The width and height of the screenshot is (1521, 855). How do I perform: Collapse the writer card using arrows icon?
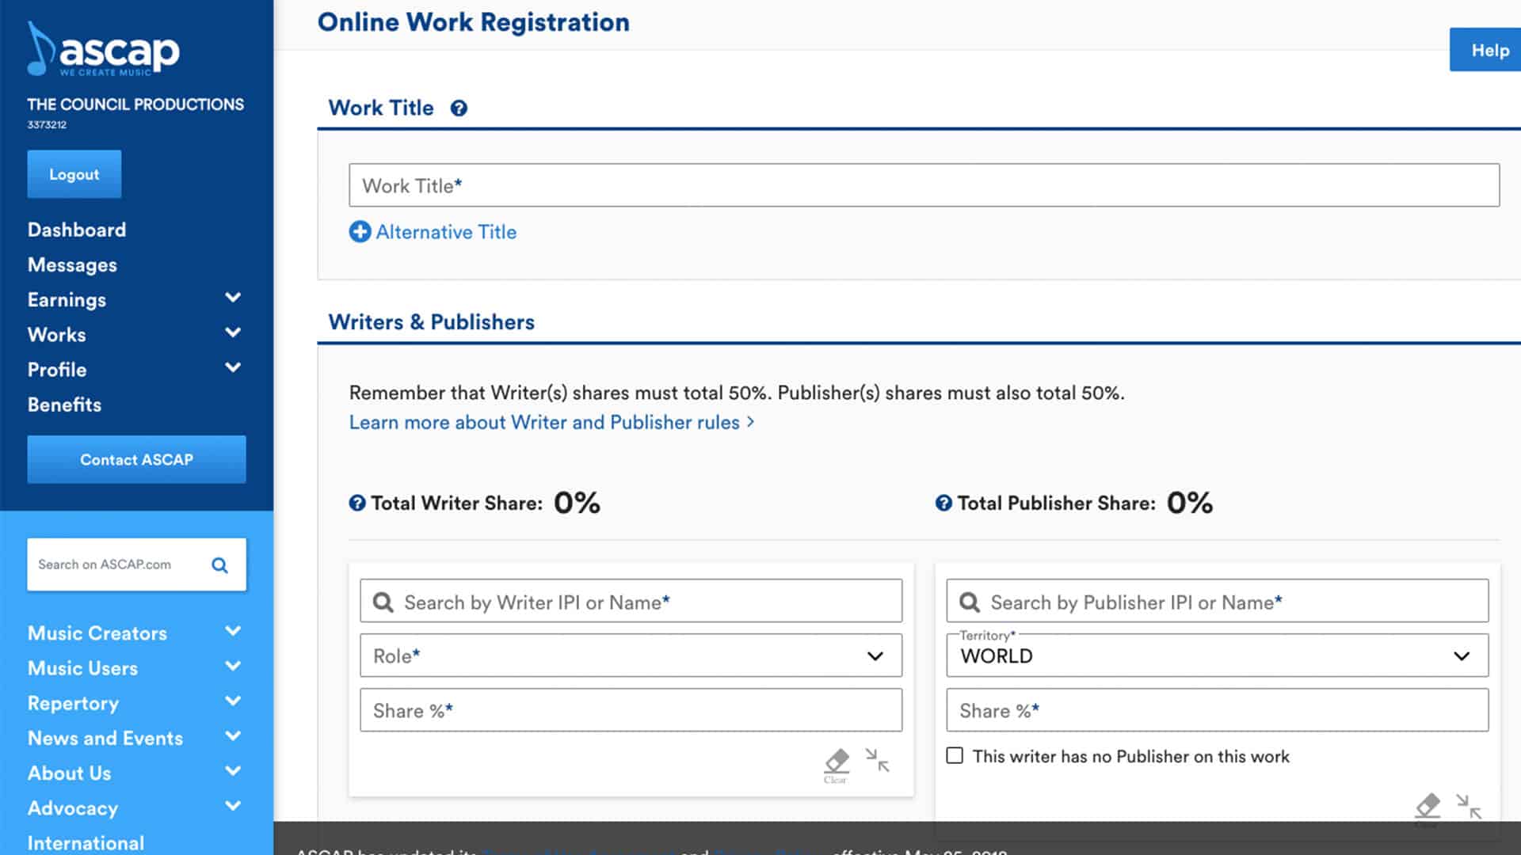tap(877, 761)
